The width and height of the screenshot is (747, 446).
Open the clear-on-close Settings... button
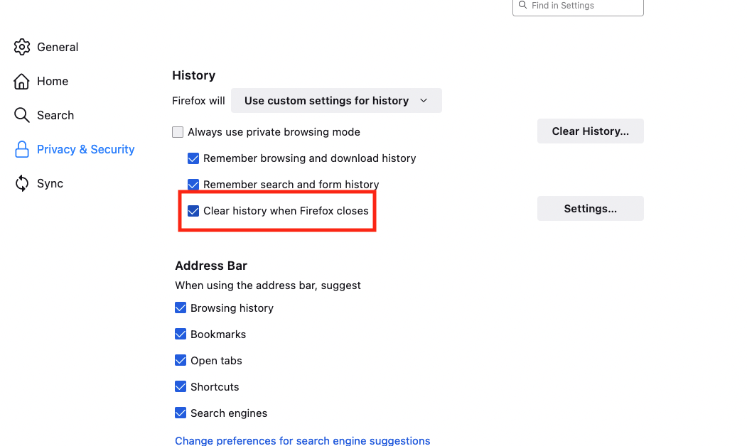(590, 209)
